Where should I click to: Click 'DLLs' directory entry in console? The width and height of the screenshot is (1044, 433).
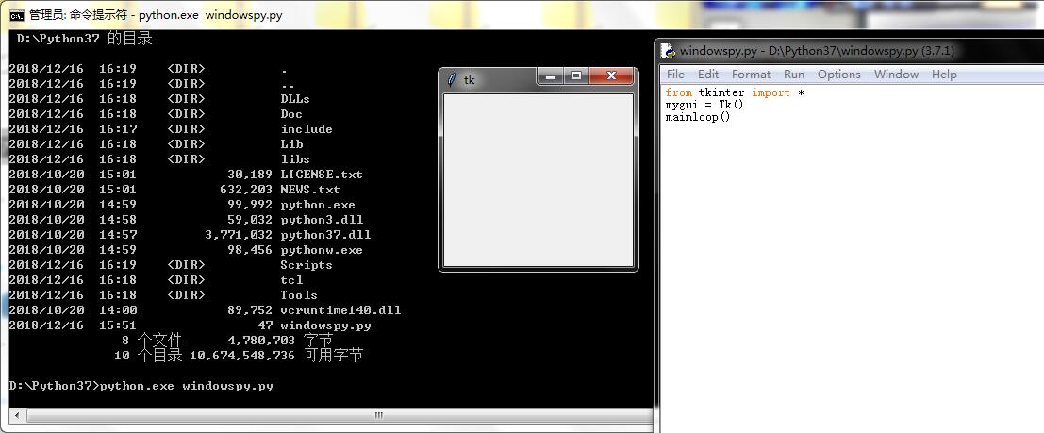pos(295,99)
